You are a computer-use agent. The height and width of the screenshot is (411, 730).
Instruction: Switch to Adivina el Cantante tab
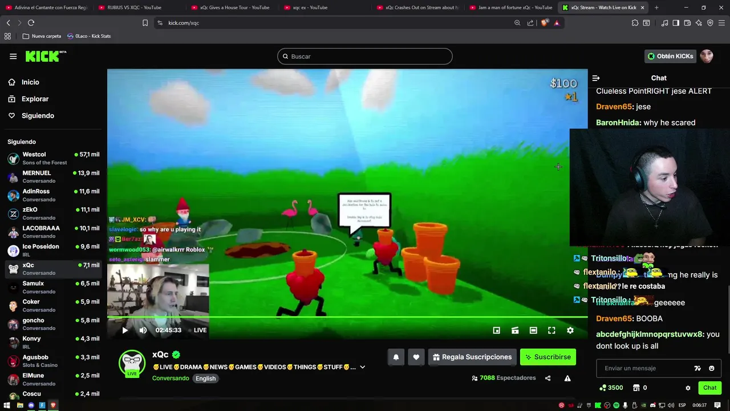click(x=46, y=7)
